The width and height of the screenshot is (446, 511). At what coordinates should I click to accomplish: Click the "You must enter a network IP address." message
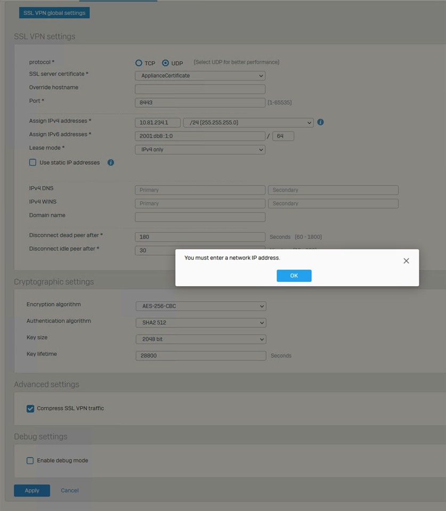[232, 258]
